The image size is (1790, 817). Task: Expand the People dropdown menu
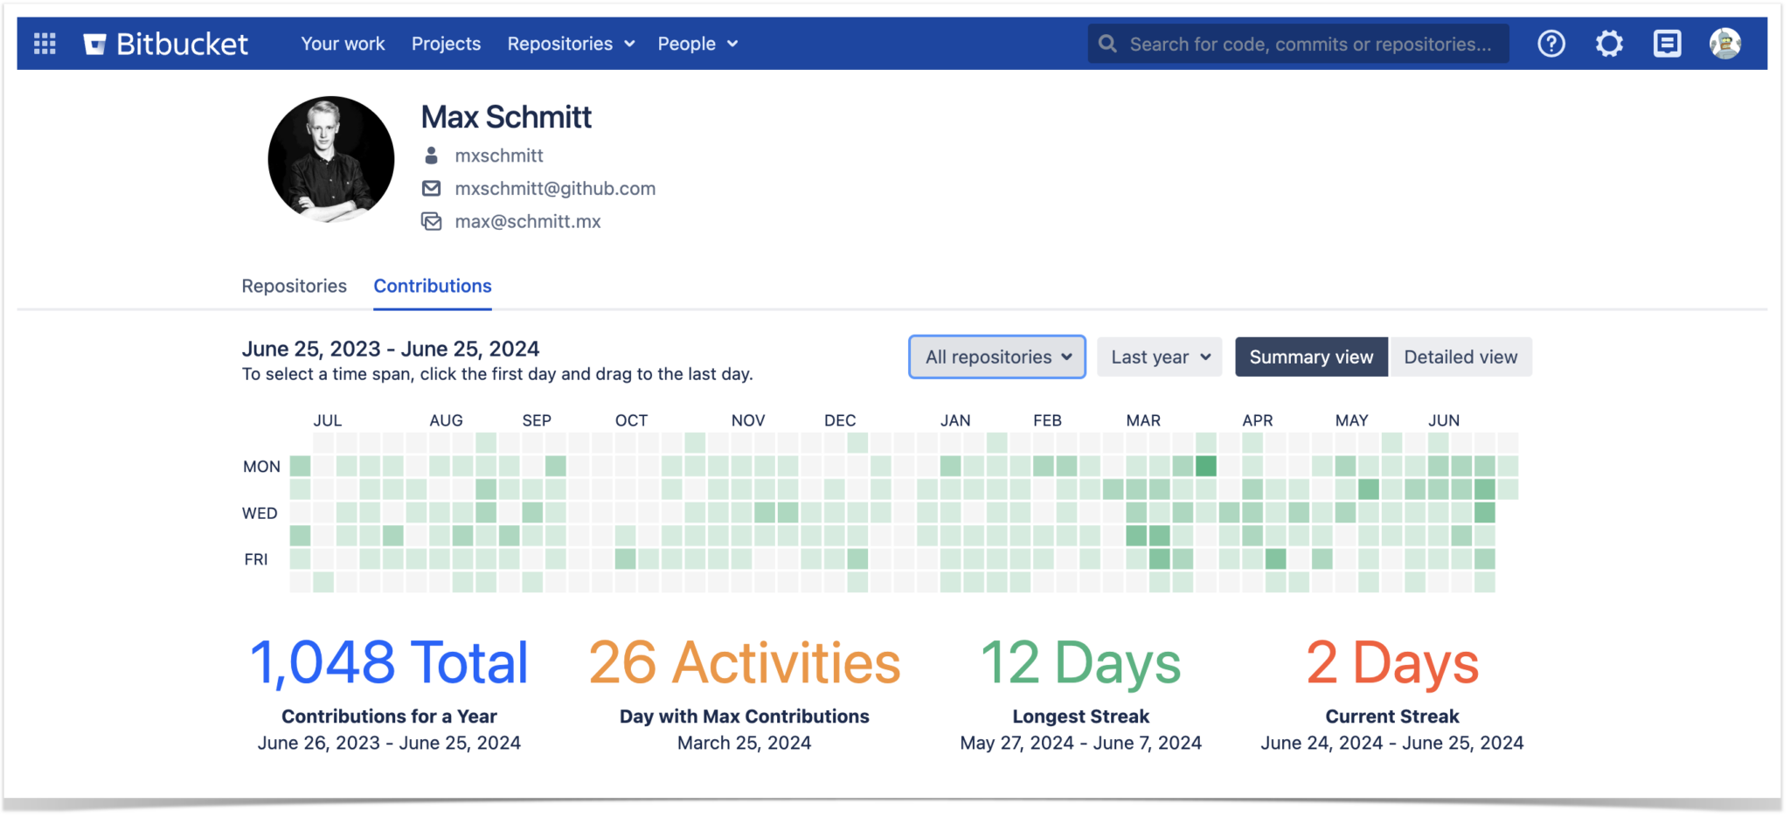(697, 43)
